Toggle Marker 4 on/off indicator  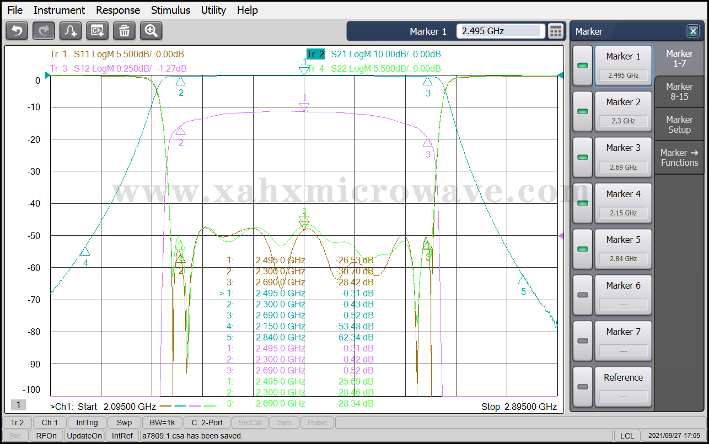[583, 203]
